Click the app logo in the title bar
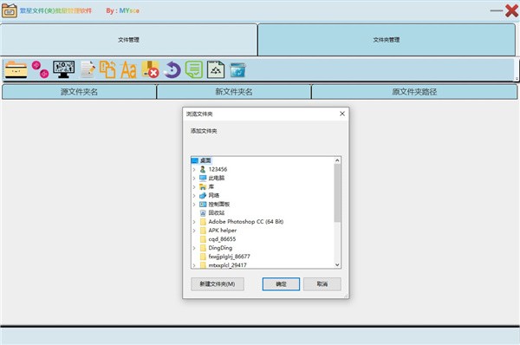The image size is (520, 345). [x=10, y=10]
